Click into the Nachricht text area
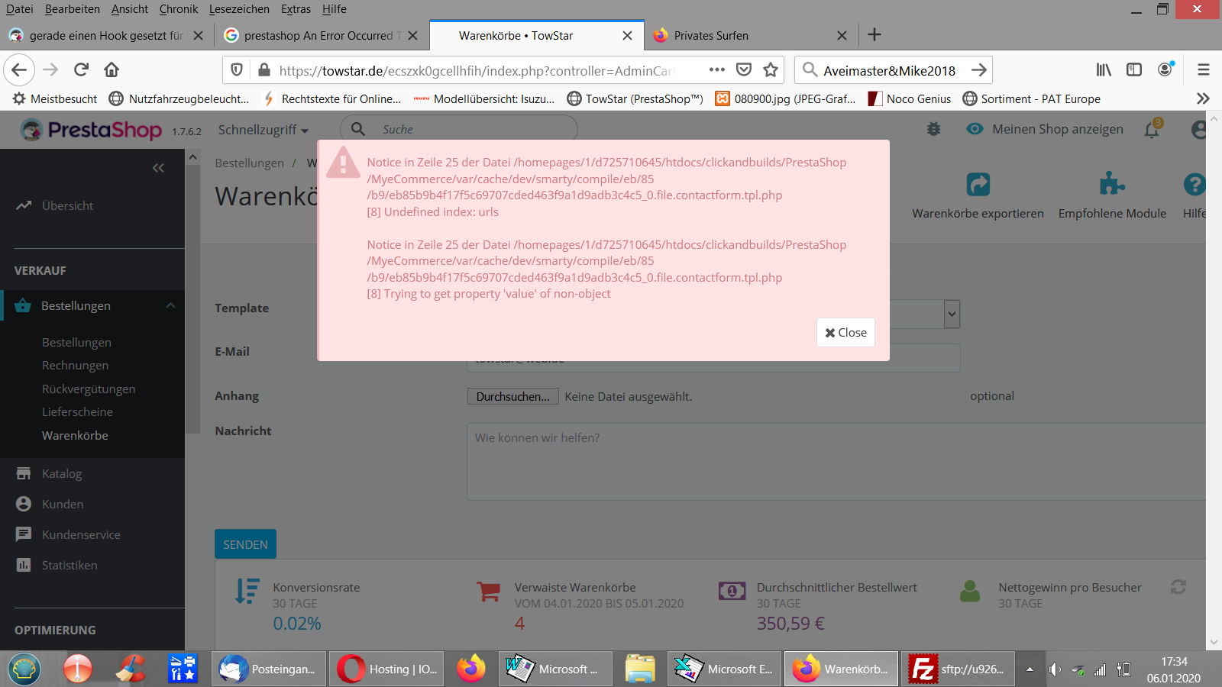This screenshot has width=1222, height=687. coord(836,462)
